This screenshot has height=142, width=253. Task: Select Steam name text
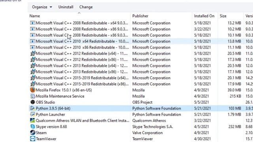point(41,133)
